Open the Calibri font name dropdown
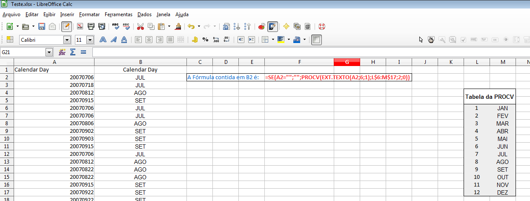This screenshot has width=530, height=201. (67, 40)
